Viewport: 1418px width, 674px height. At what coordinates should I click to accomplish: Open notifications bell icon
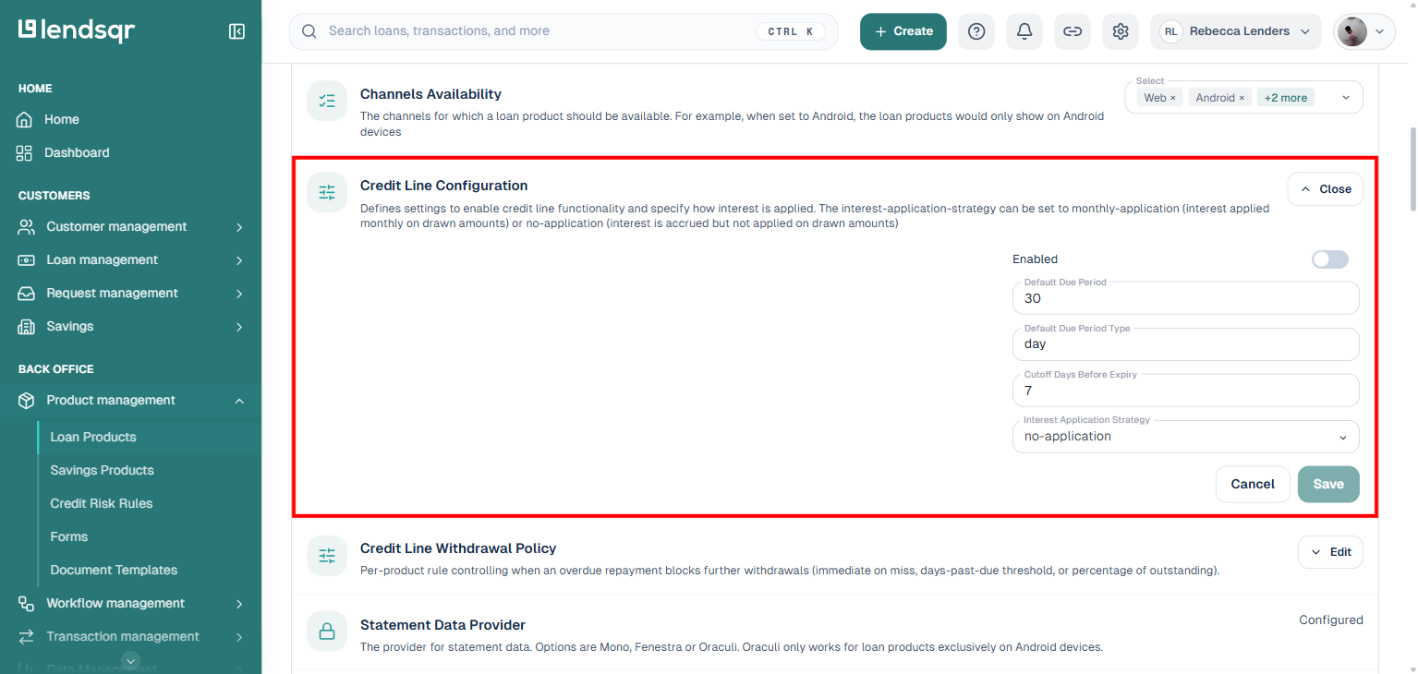1024,31
